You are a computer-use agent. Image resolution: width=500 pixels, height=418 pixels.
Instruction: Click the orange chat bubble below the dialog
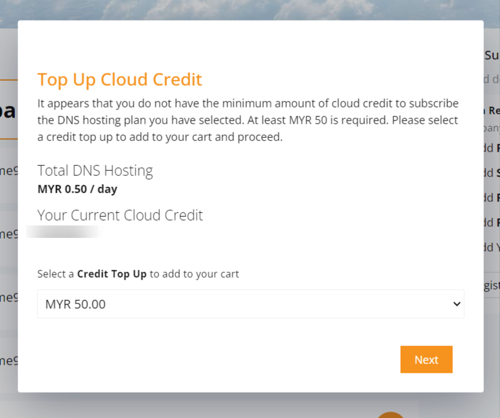point(391,415)
